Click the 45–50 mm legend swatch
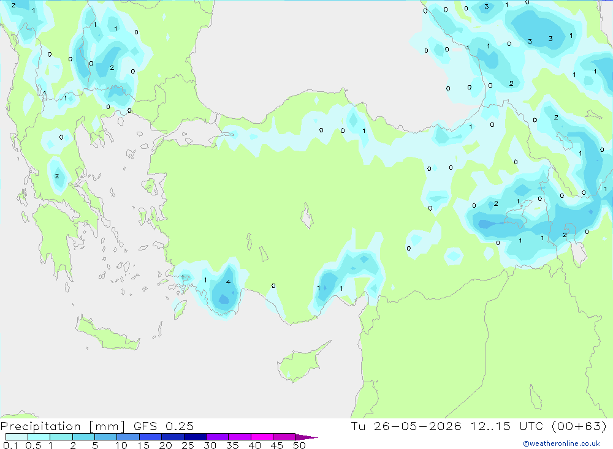Viewport: 613px width, 449px height. [284, 437]
